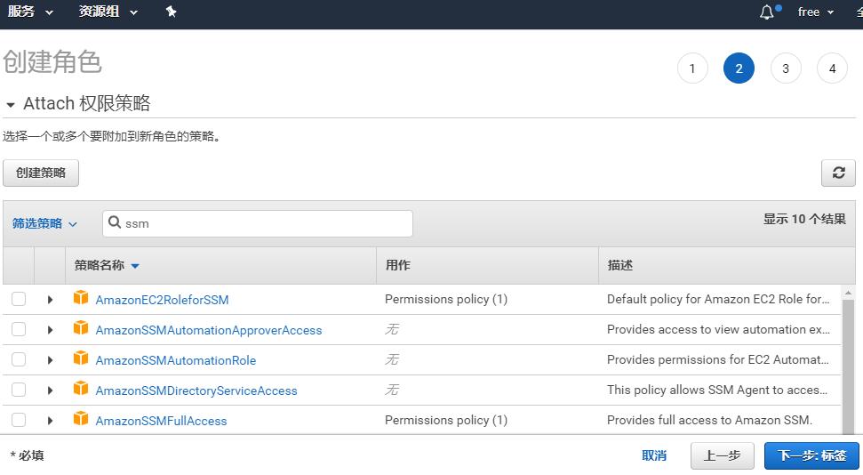863x475 pixels.
Task: Tick the AmazonSSMDirectoryServiceAccess checkbox
Action: (x=19, y=390)
